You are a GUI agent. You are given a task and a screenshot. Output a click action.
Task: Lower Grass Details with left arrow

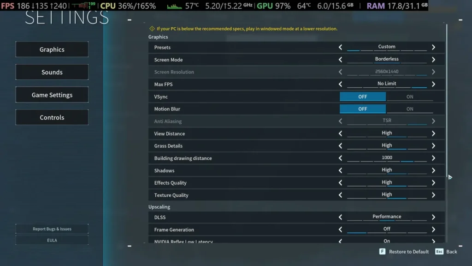pos(341,145)
